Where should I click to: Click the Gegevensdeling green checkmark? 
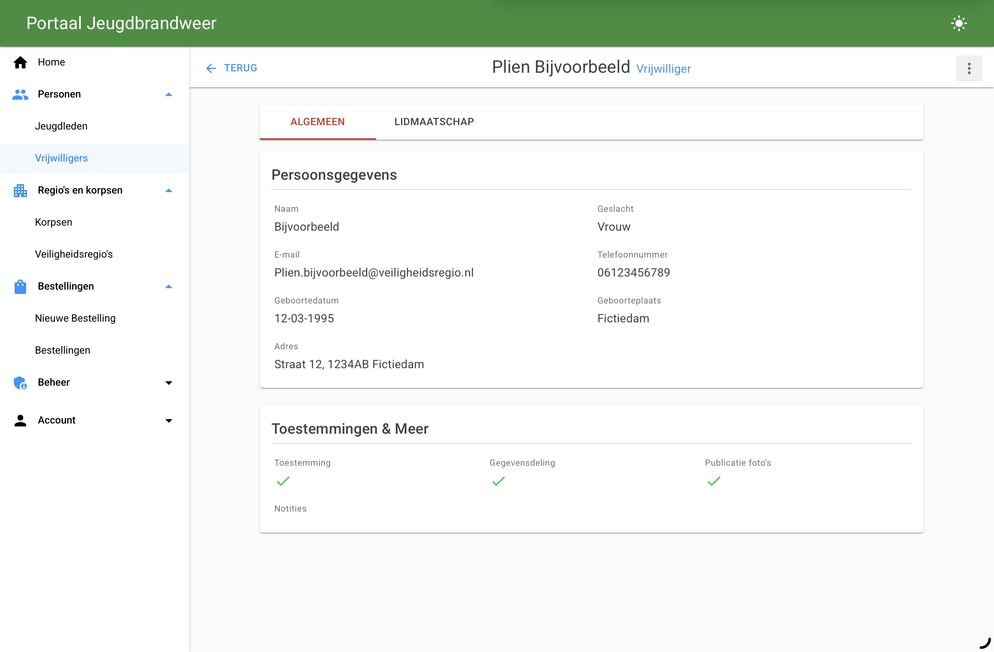point(498,481)
